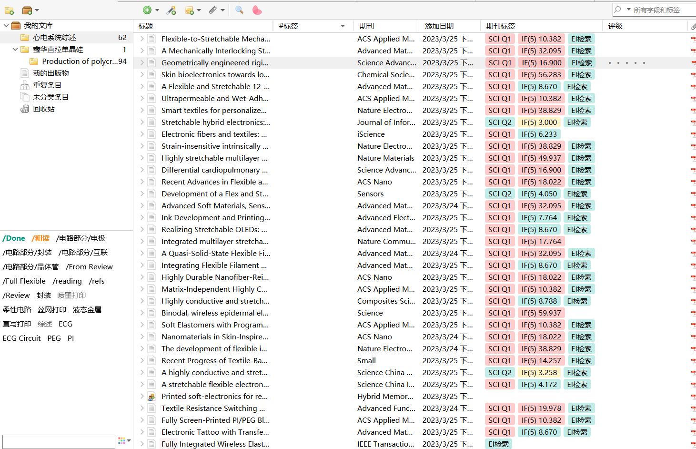Select Production of polycr... subcollection

point(79,61)
